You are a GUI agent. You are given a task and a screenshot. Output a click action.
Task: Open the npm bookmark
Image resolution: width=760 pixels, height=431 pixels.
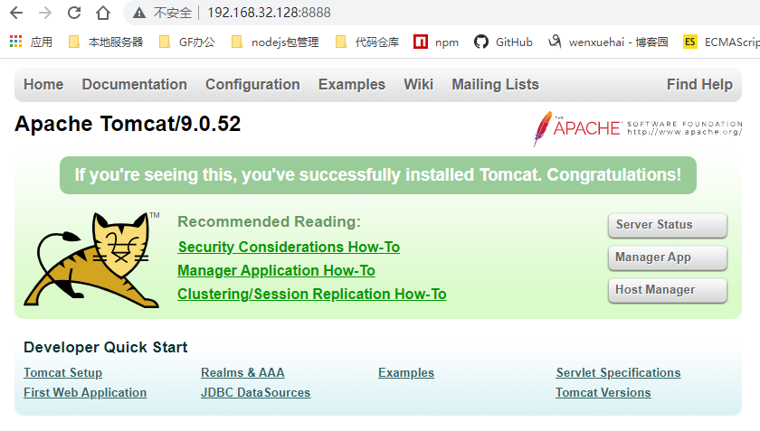436,42
